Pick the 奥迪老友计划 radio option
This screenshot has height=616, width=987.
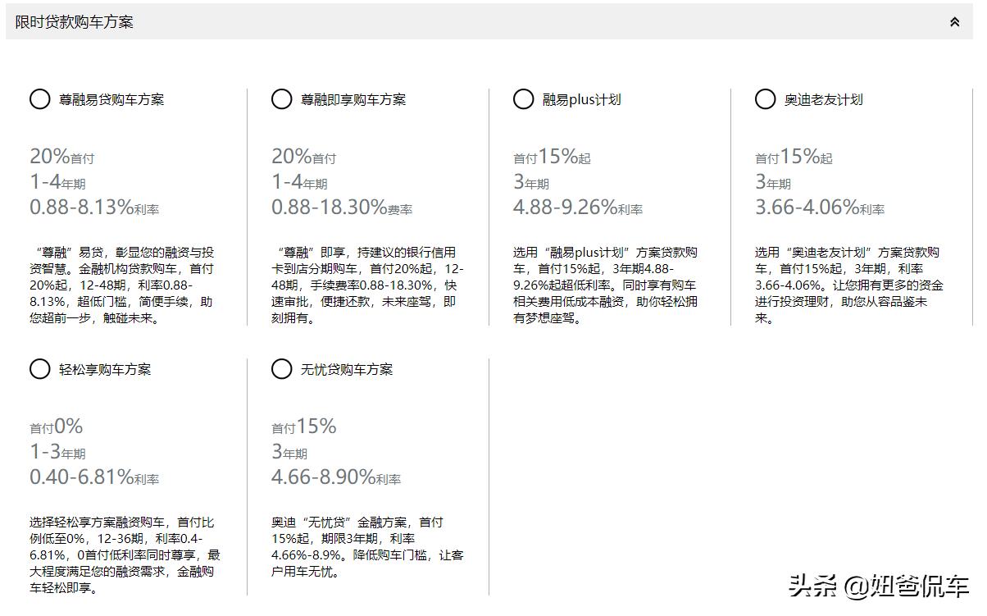[x=765, y=99]
